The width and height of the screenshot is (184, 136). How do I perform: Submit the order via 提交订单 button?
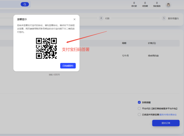tap(166, 123)
